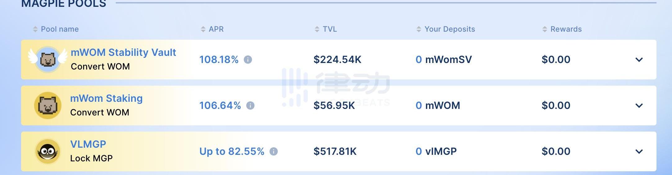The image size is (672, 175).
Task: Click info icon beside 106.64% APR
Action: point(250,105)
